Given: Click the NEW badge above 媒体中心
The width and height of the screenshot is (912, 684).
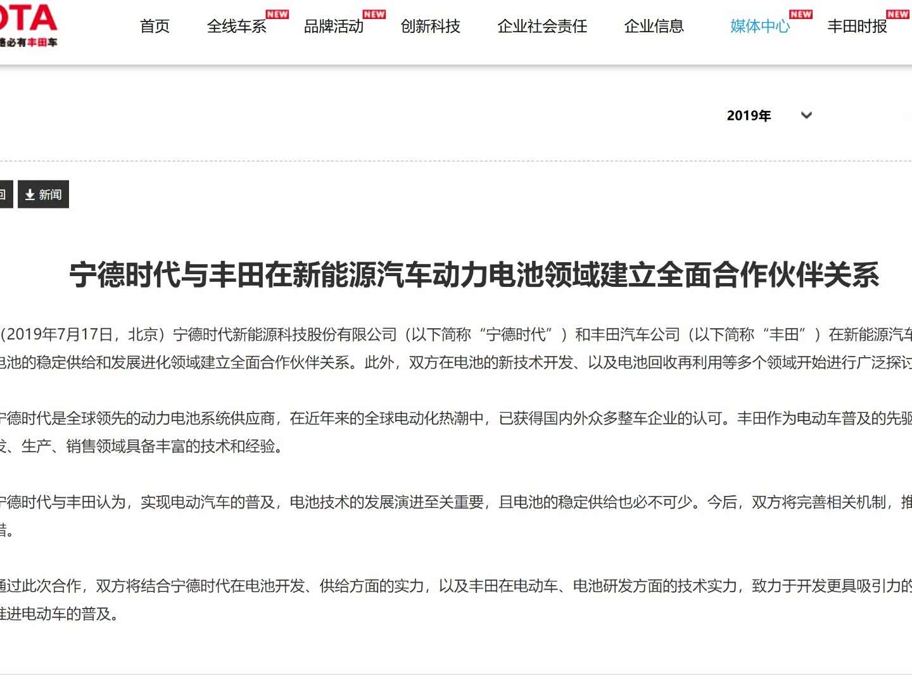Looking at the screenshot, I should [x=801, y=14].
